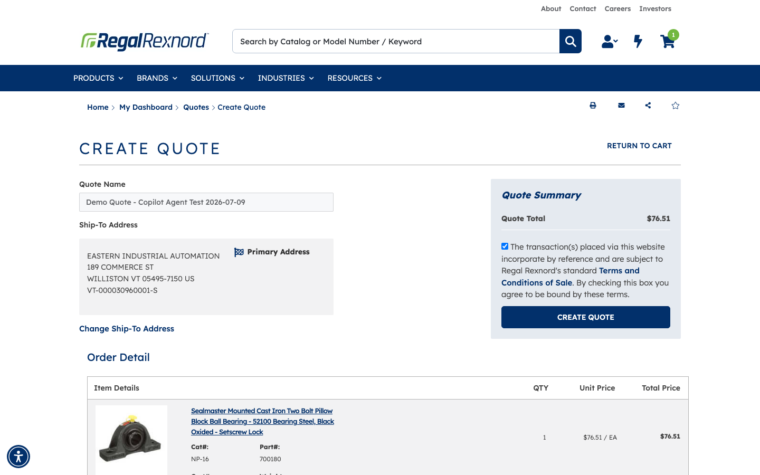Image resolution: width=760 pixels, height=475 pixels.
Task: Go to Home breadcrumb
Action: point(98,107)
